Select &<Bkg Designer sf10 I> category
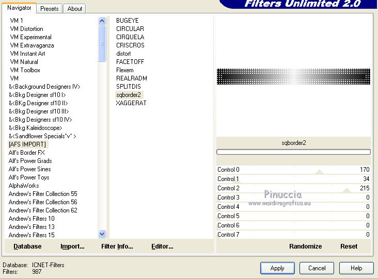 (37, 95)
